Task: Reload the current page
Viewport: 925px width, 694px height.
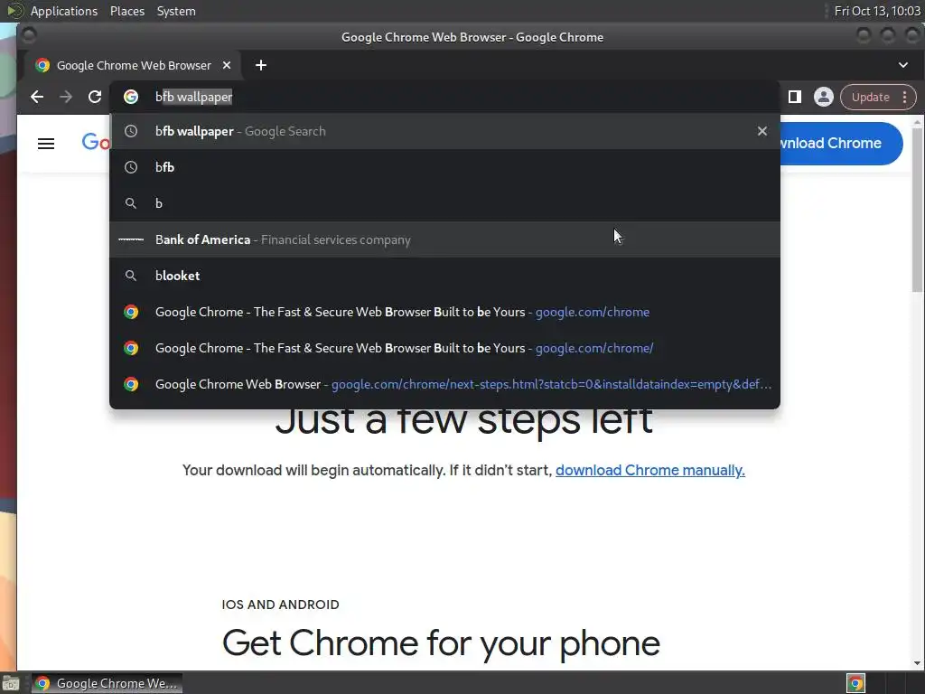Action: pyautogui.click(x=94, y=97)
